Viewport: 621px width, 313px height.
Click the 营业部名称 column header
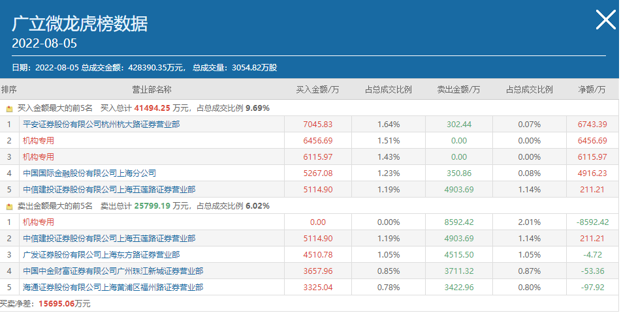click(x=151, y=89)
